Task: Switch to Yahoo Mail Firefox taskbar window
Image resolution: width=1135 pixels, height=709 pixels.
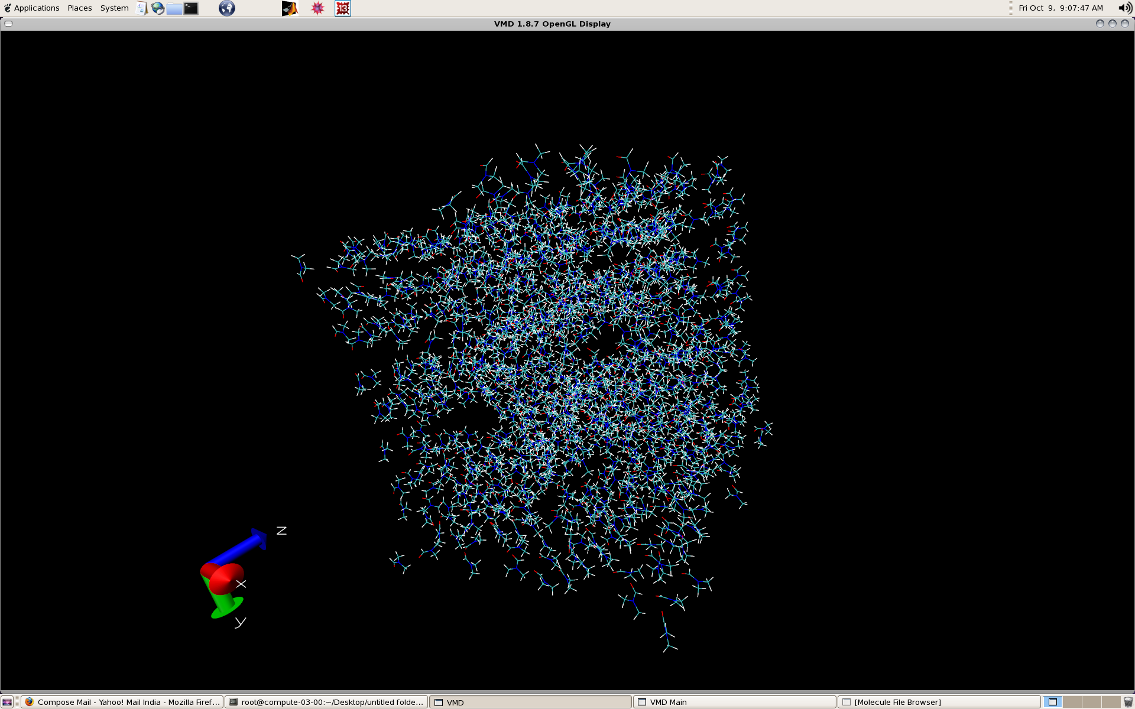Action: [122, 702]
